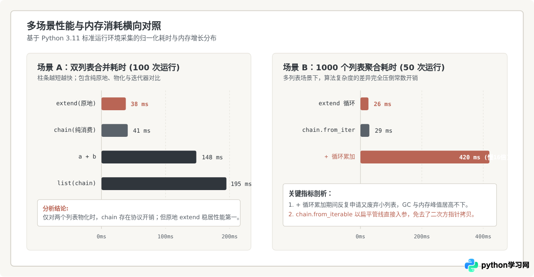Click the 'extend(原地)' bar in scenario A
534x277 pixels.
[113, 104]
